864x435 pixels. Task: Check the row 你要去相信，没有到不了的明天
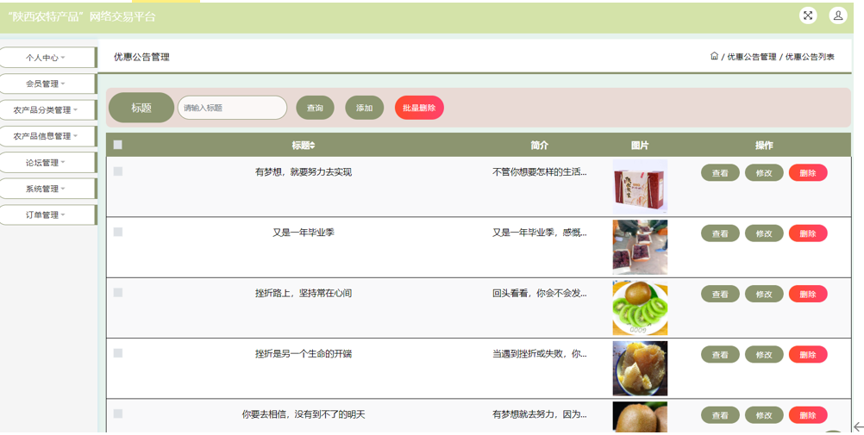pos(118,413)
